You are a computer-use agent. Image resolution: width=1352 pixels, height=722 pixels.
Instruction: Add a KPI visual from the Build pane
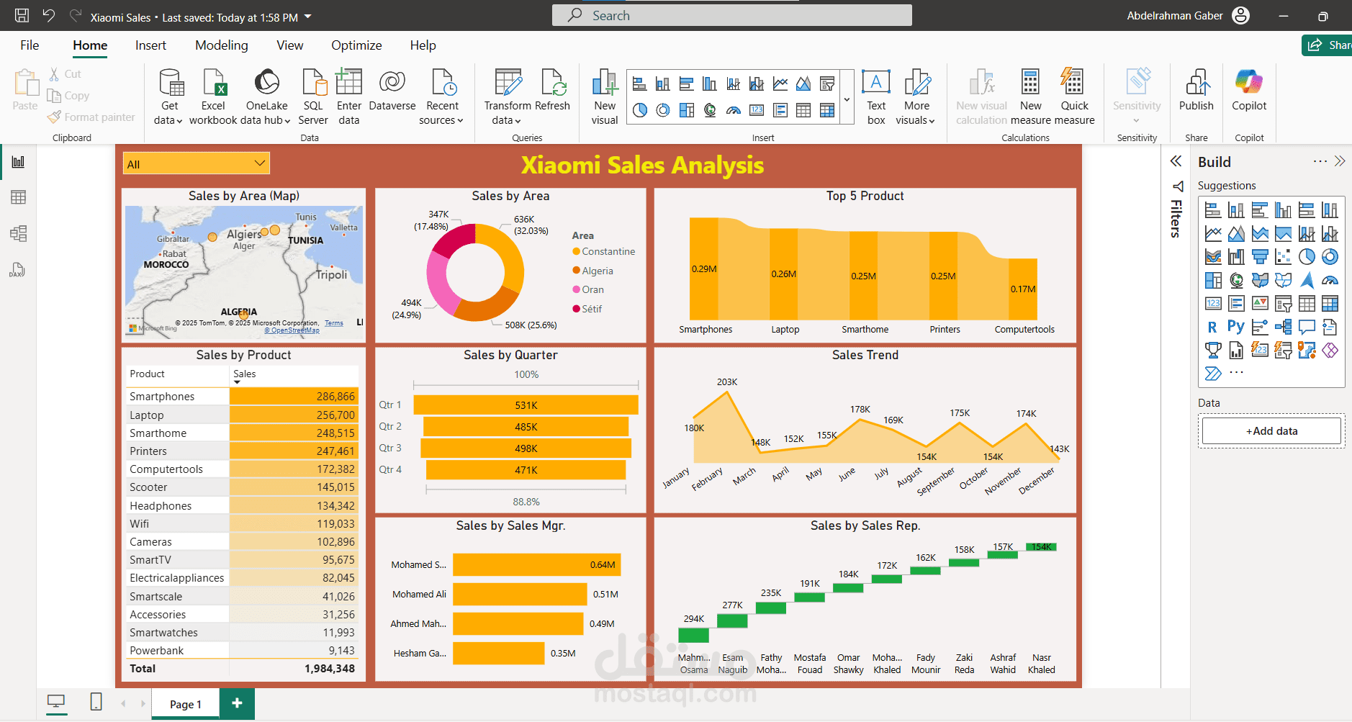pos(1260,304)
